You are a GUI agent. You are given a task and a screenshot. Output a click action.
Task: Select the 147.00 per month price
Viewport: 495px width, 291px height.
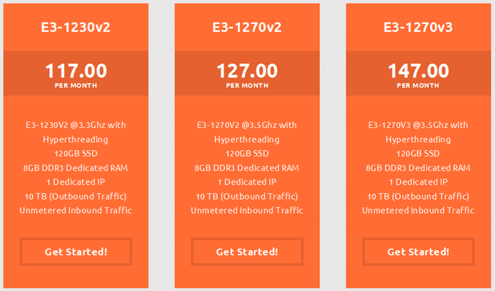click(x=418, y=71)
